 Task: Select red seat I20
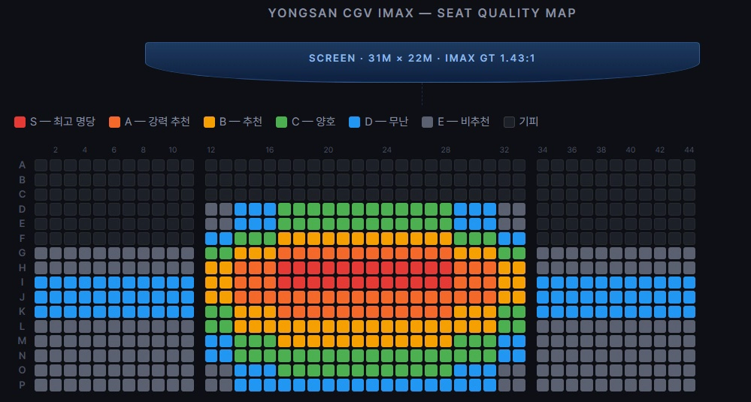[329, 283]
